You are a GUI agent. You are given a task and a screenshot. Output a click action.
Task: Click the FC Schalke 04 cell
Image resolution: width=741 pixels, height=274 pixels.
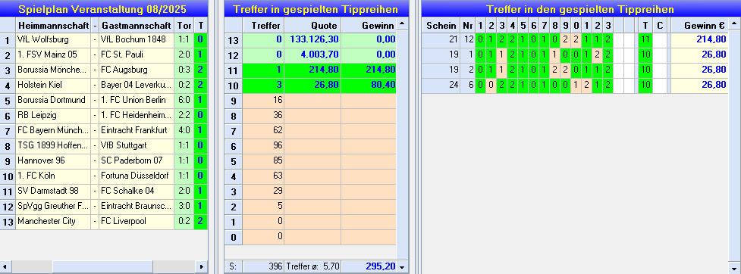(137, 191)
